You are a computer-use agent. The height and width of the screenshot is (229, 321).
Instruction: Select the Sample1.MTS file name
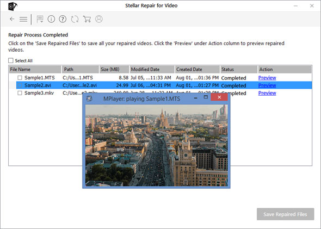click(40, 78)
